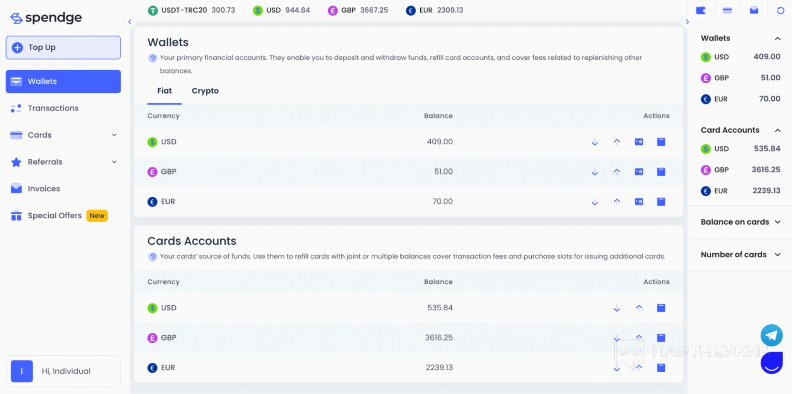Screen dimensions: 792x394
Task: Expand the Balance on cards section
Action: click(x=778, y=222)
